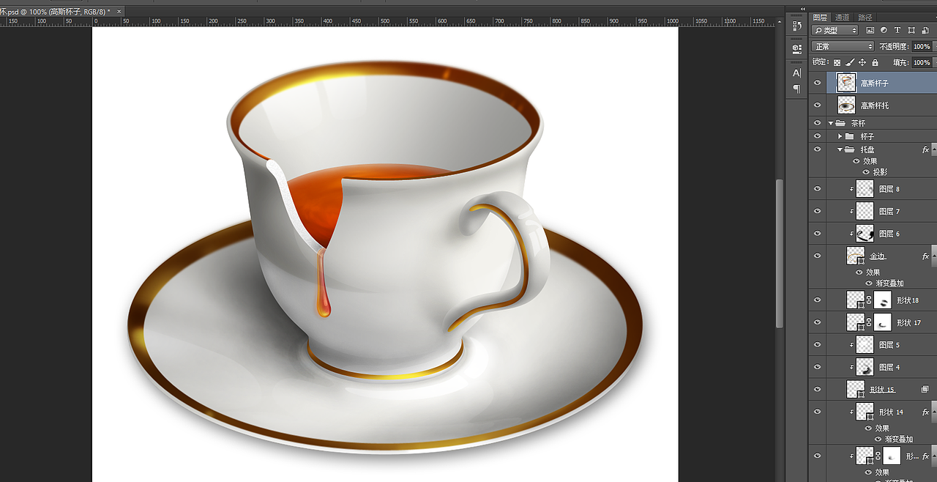Switch to 通道 tab
The height and width of the screenshot is (482, 937).
click(843, 18)
